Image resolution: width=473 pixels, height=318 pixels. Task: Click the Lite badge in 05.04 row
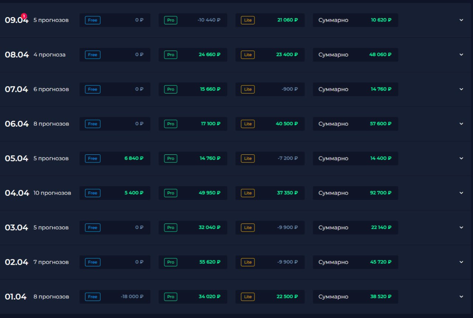(248, 158)
